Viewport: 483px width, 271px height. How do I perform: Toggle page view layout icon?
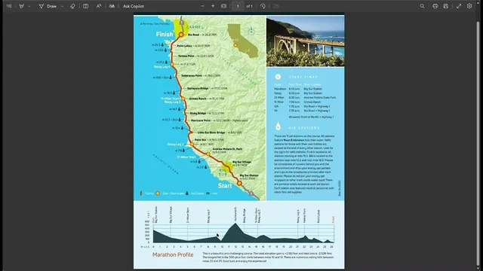pyautogui.click(x=85, y=6)
